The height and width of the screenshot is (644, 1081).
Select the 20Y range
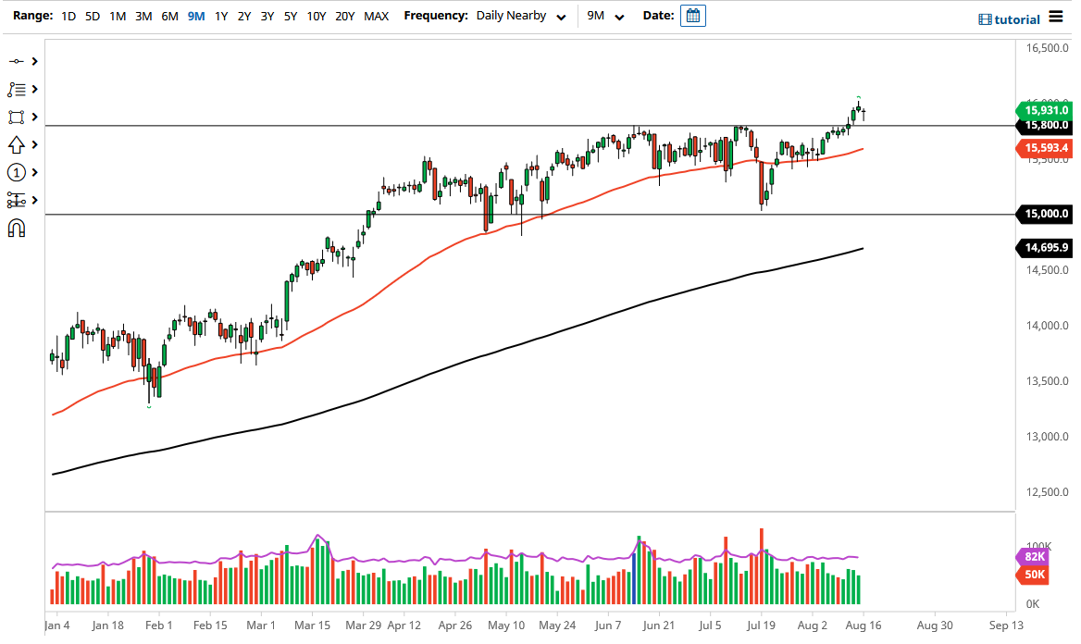[344, 16]
